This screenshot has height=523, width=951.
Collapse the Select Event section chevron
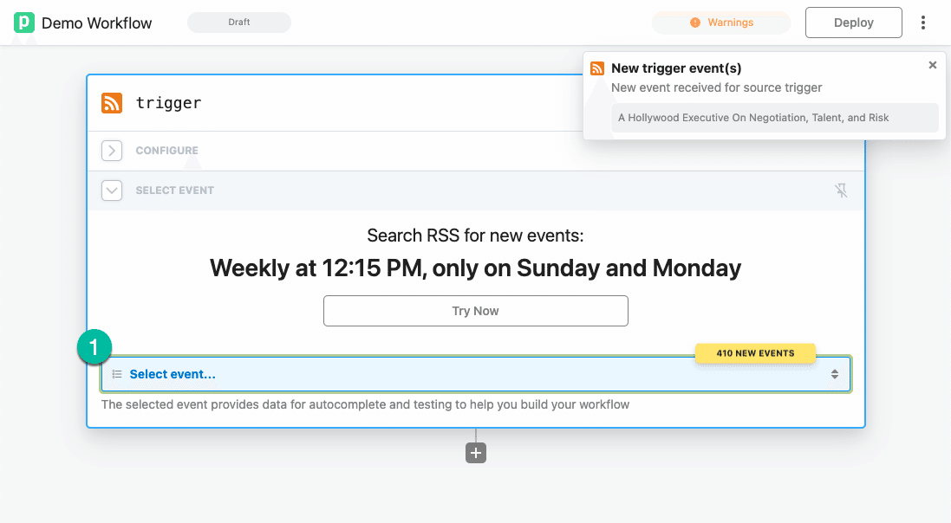pos(112,190)
